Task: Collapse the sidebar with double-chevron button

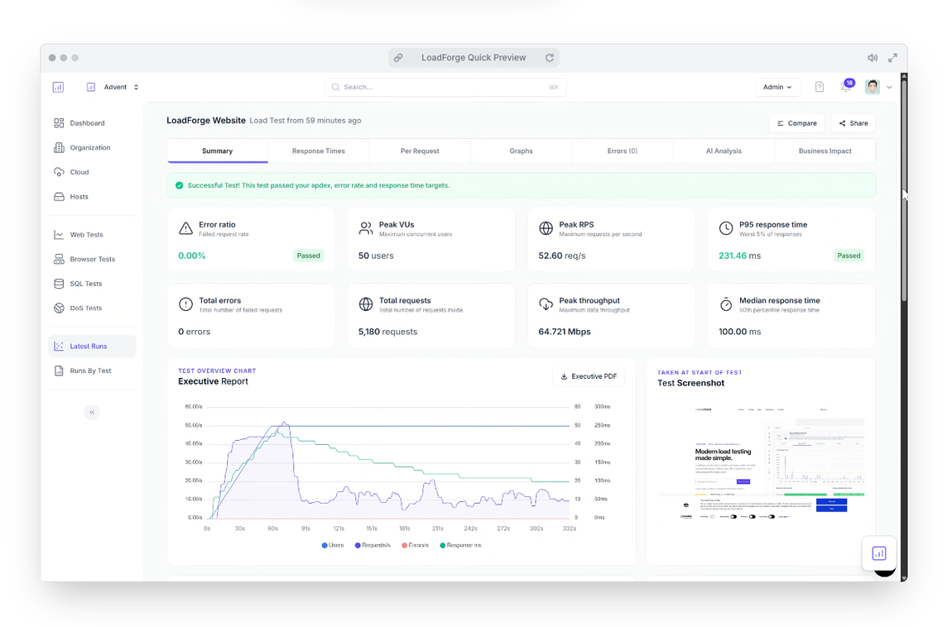Action: coord(92,412)
